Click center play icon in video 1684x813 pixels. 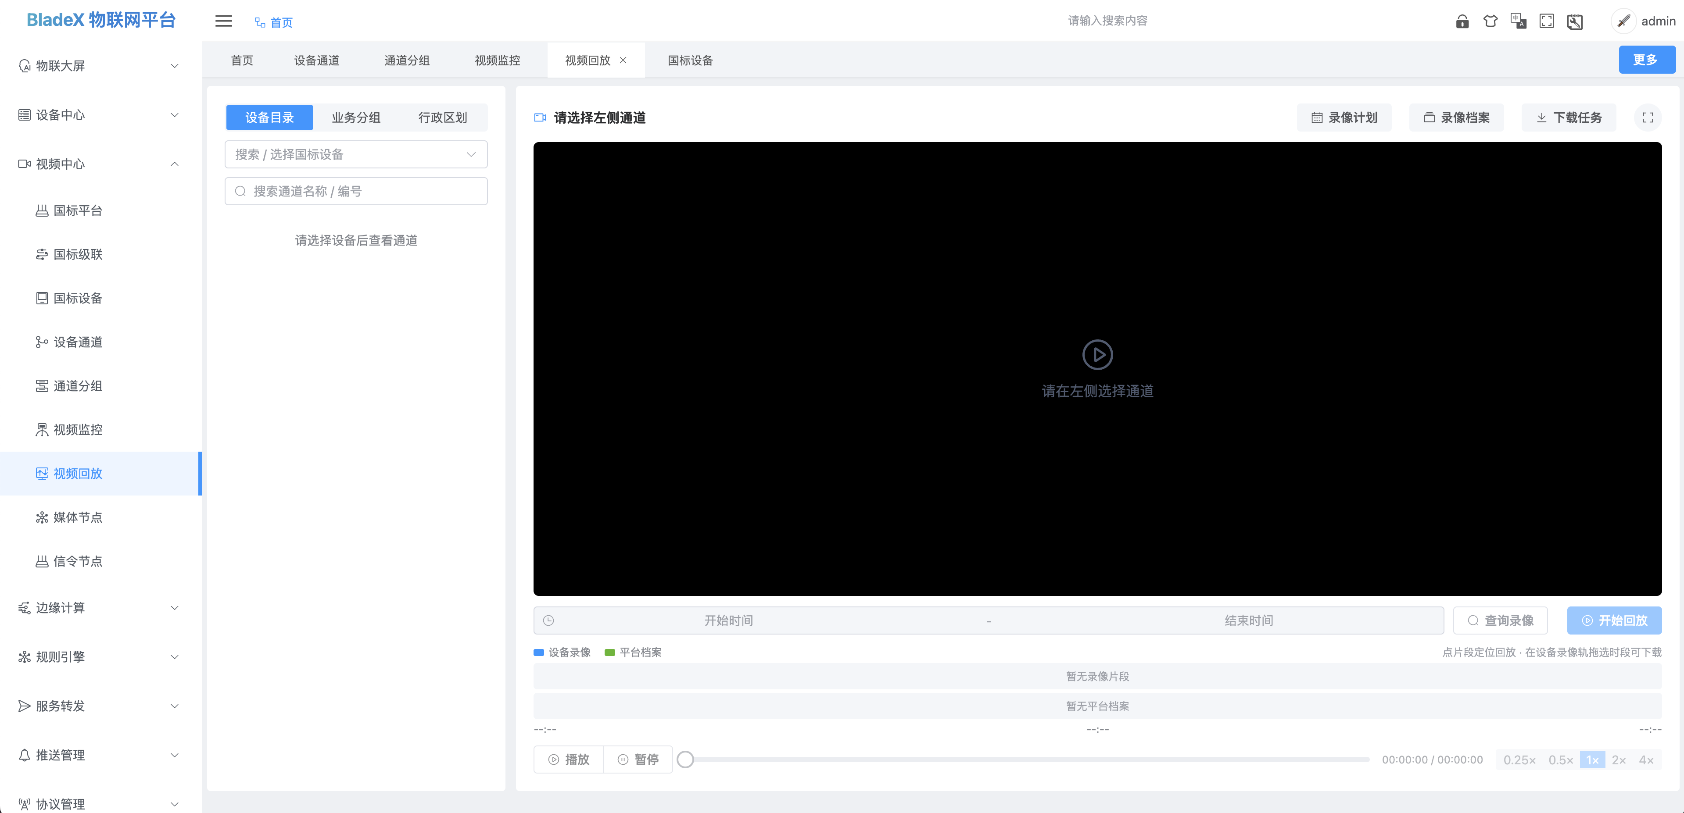1097,355
